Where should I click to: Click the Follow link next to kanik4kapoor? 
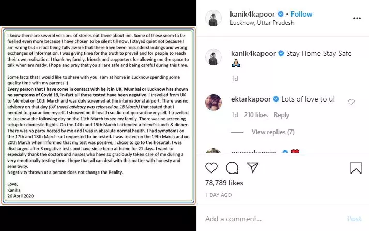point(301,14)
